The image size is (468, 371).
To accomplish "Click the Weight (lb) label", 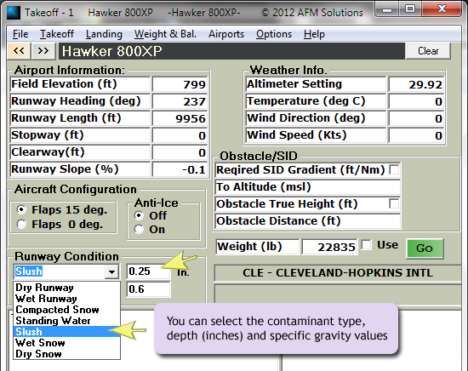I will tap(257, 247).
